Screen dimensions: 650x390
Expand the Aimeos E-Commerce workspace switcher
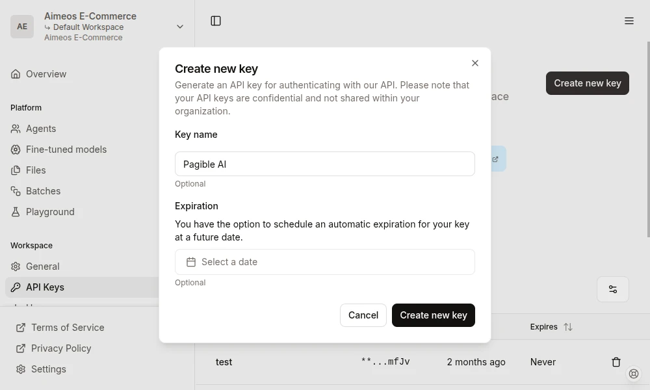point(179,27)
